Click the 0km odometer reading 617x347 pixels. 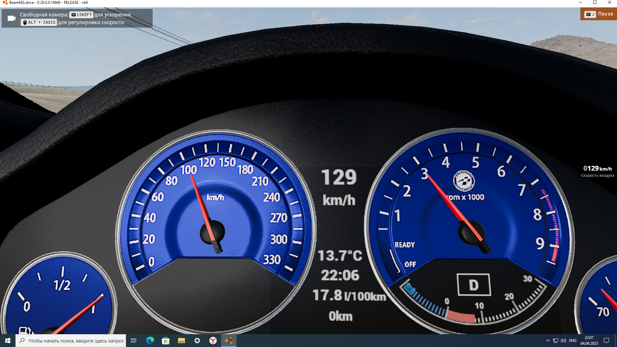[x=340, y=316]
